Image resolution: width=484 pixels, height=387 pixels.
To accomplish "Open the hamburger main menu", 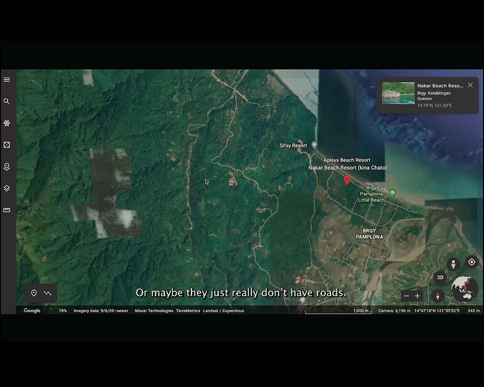I will tap(7, 80).
